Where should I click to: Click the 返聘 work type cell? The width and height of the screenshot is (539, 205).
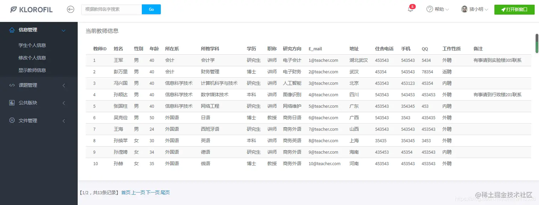447,72
